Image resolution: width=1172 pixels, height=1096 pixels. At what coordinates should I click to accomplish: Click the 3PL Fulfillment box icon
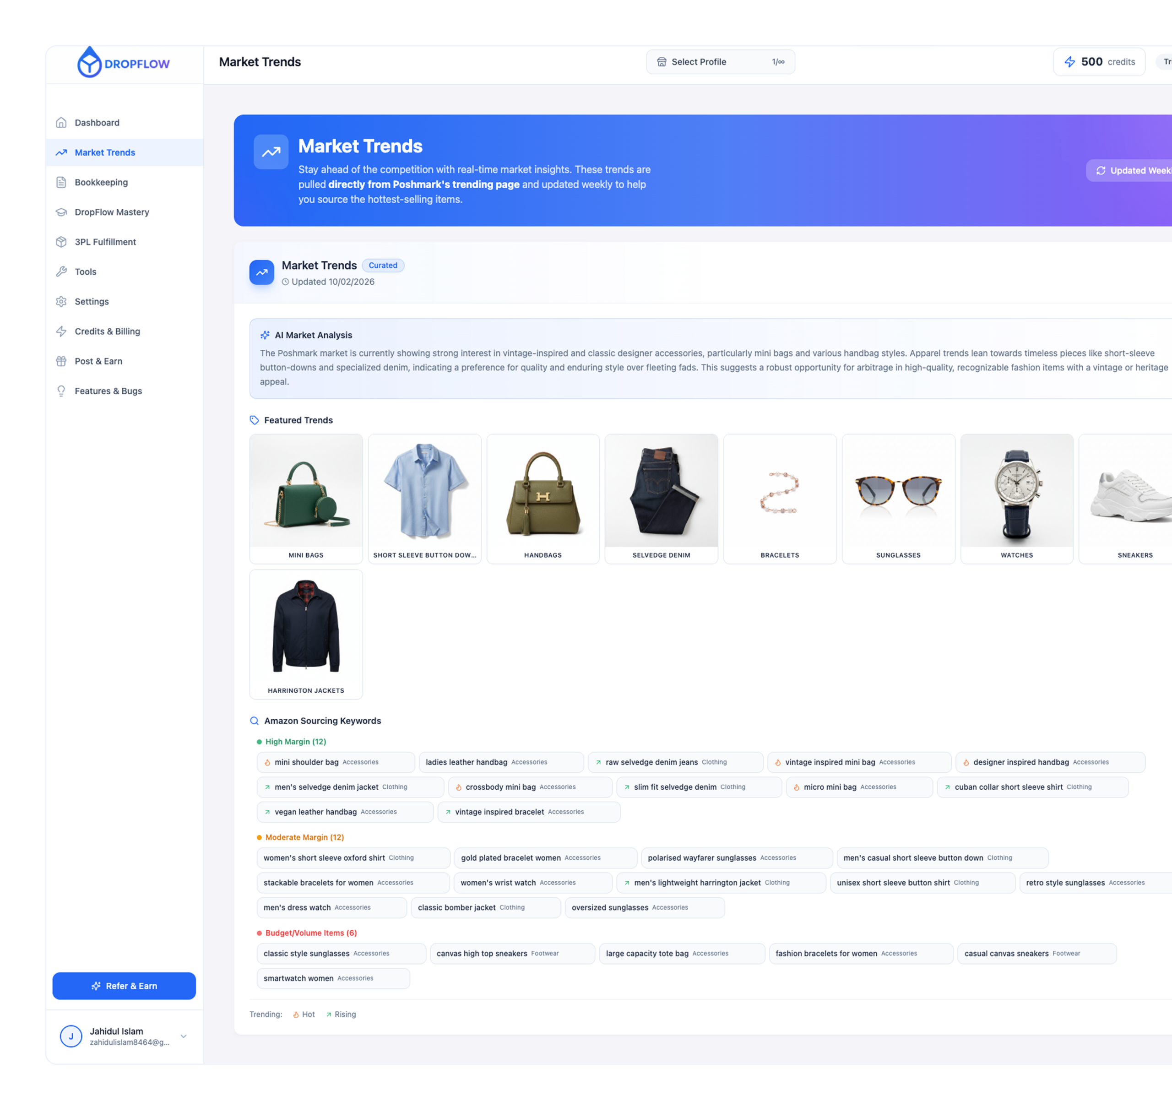click(x=61, y=242)
